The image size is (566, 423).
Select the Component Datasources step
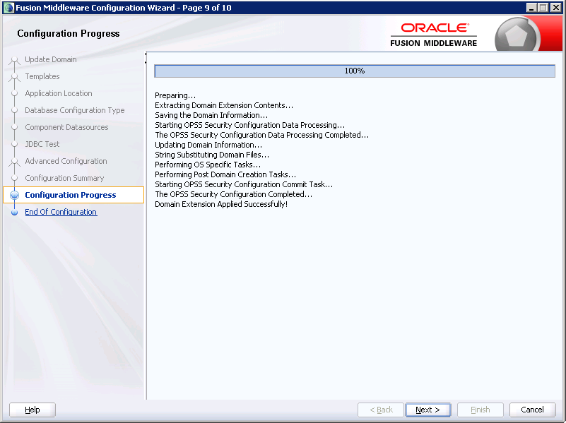66,127
